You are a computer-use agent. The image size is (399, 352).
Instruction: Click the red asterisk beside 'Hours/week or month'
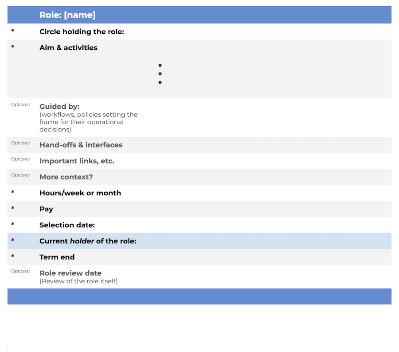(x=13, y=192)
